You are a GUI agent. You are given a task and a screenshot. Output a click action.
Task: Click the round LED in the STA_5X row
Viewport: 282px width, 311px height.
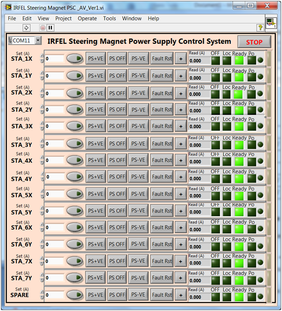pyautogui.click(x=260, y=195)
